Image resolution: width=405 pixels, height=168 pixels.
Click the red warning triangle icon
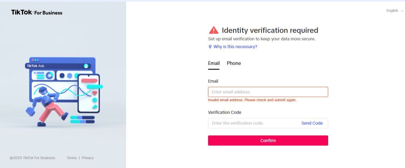click(213, 30)
